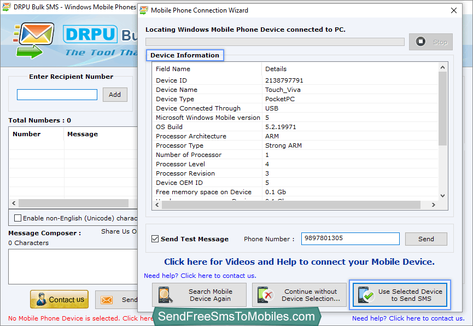
Task: Click the person icon on the Contact us button
Action: coord(41,299)
